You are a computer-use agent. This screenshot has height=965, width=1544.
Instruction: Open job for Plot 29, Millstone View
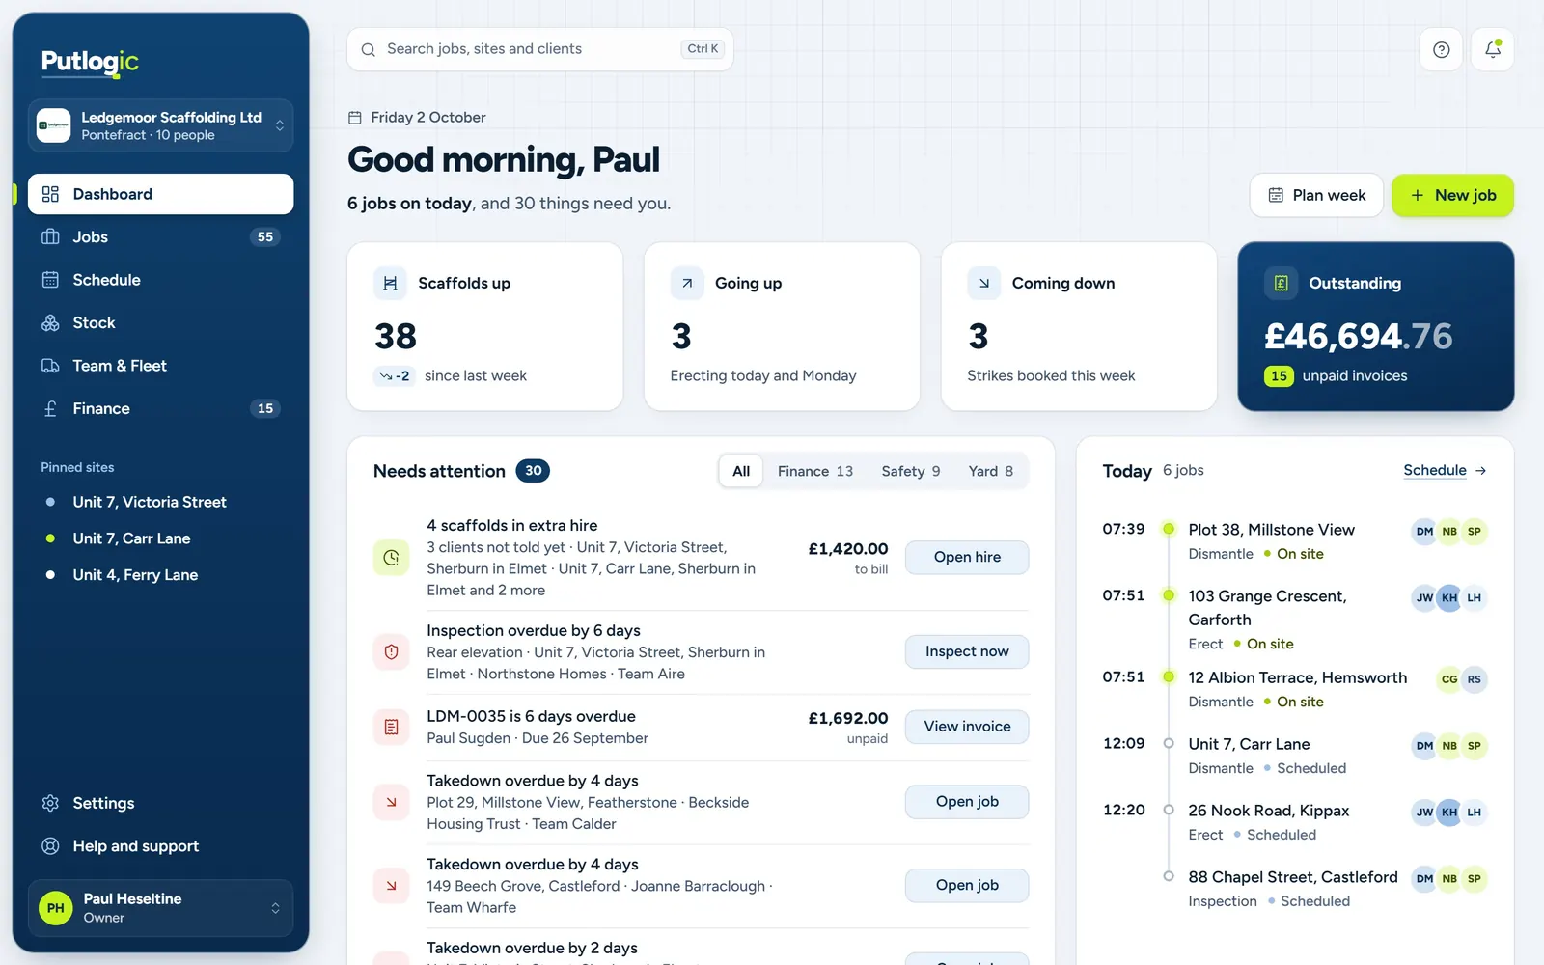click(967, 802)
